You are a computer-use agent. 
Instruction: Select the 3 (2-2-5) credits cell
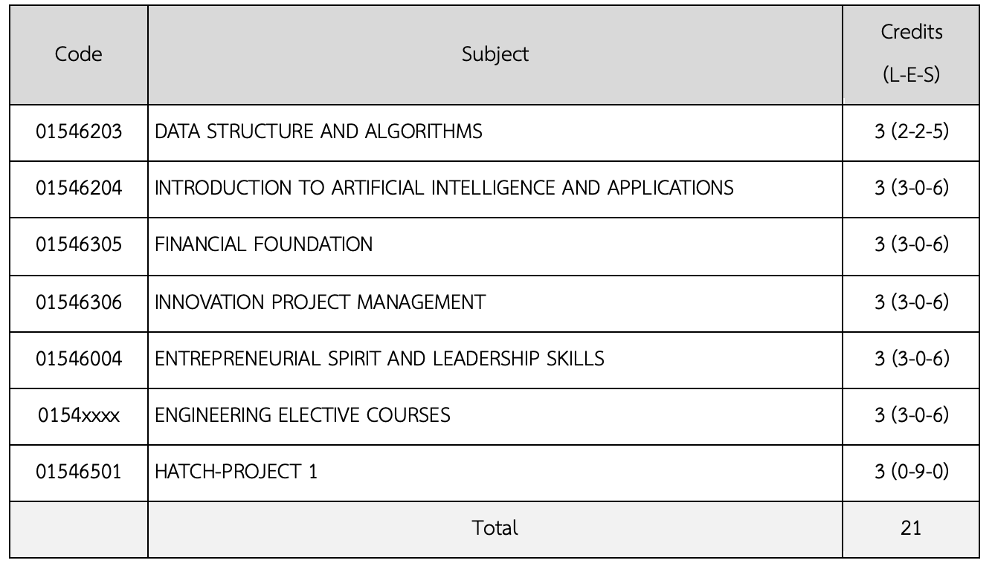pos(911,132)
